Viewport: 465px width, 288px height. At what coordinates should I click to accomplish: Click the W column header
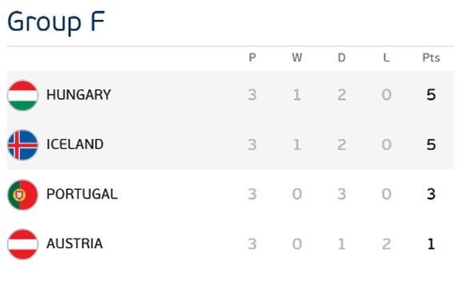297,57
